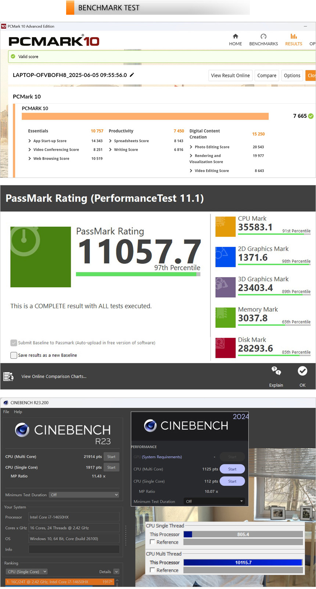Click the 3D Graphics Mark icon
The width and height of the screenshot is (316, 589).
point(225,287)
